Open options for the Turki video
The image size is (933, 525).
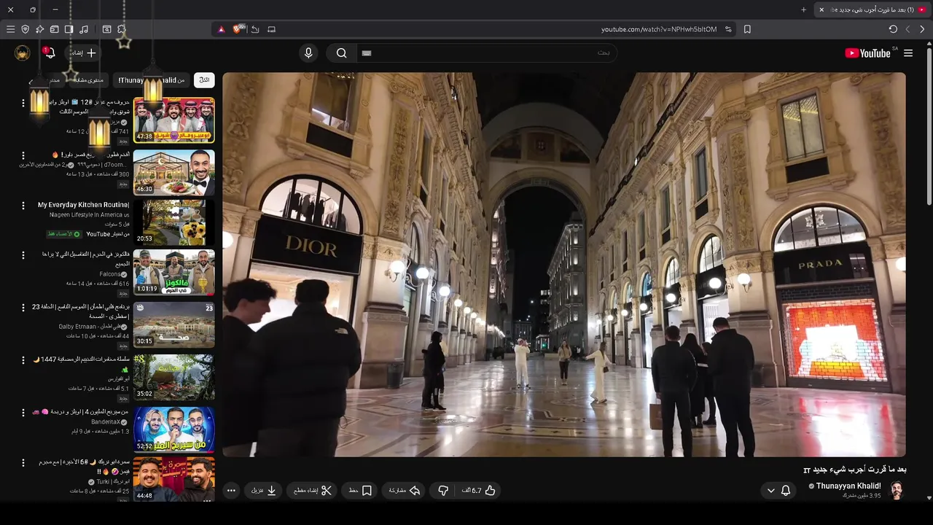(23, 462)
